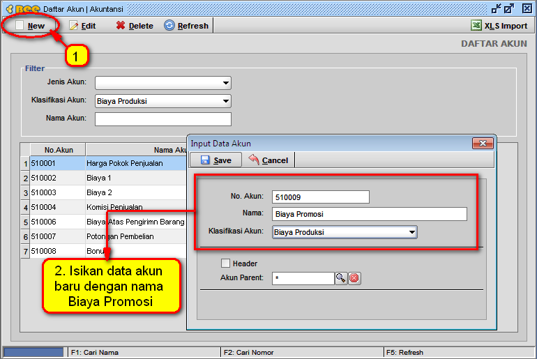
Task: Click the Edit pencil toolbar button
Action: (x=82, y=26)
